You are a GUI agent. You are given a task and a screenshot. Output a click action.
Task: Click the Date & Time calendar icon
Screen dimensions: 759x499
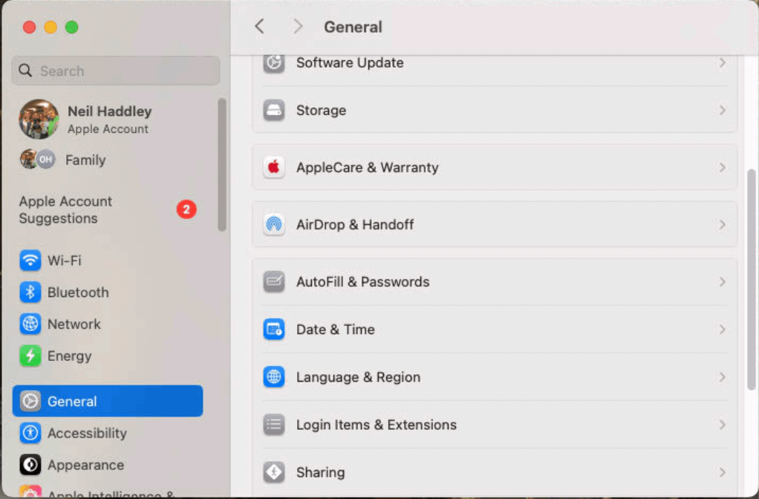(x=274, y=330)
